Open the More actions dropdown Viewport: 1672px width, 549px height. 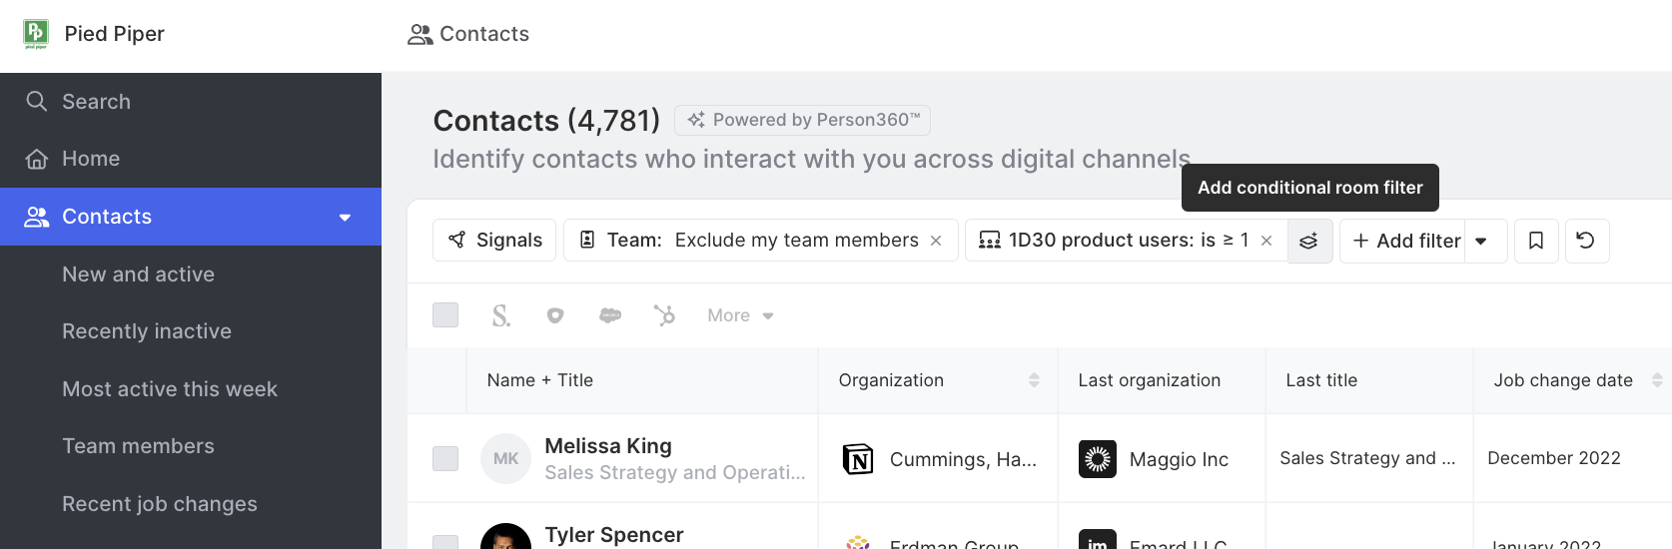click(740, 315)
